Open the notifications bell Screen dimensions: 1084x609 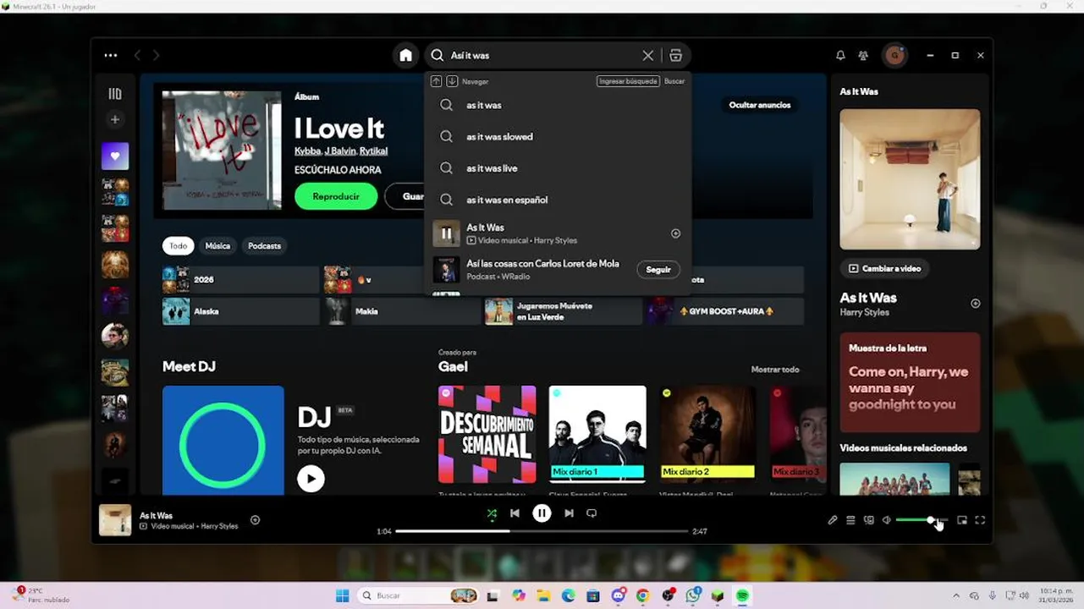coord(840,55)
